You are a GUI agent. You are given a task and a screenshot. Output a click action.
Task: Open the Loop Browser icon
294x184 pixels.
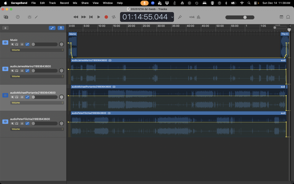pos(288,17)
